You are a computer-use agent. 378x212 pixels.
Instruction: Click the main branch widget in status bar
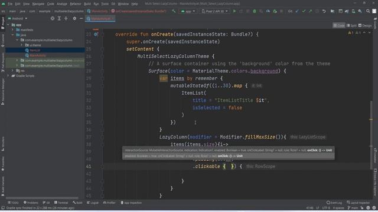[353, 208]
